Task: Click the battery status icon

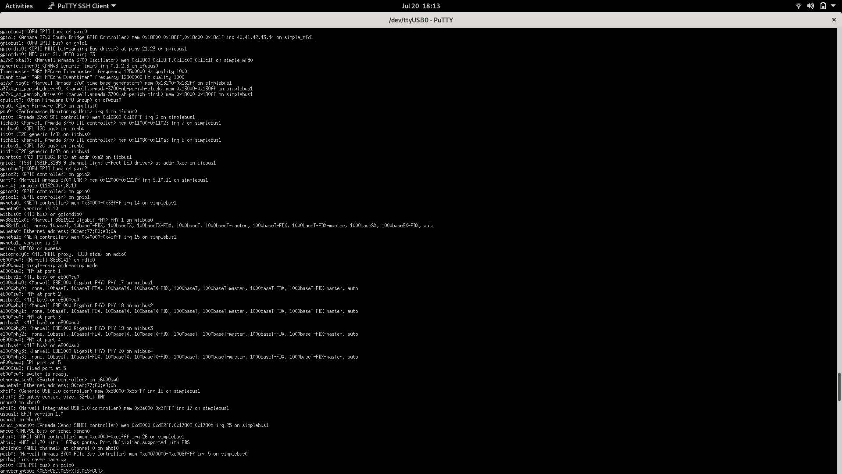Action: (823, 6)
